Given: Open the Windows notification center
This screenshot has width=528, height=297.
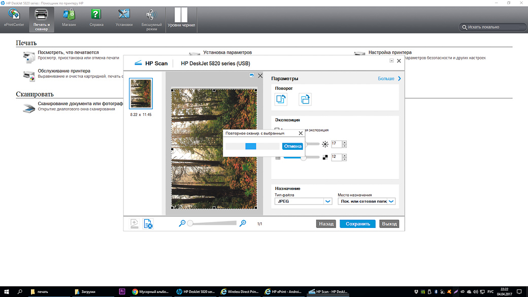Looking at the screenshot, I should click(519, 291).
